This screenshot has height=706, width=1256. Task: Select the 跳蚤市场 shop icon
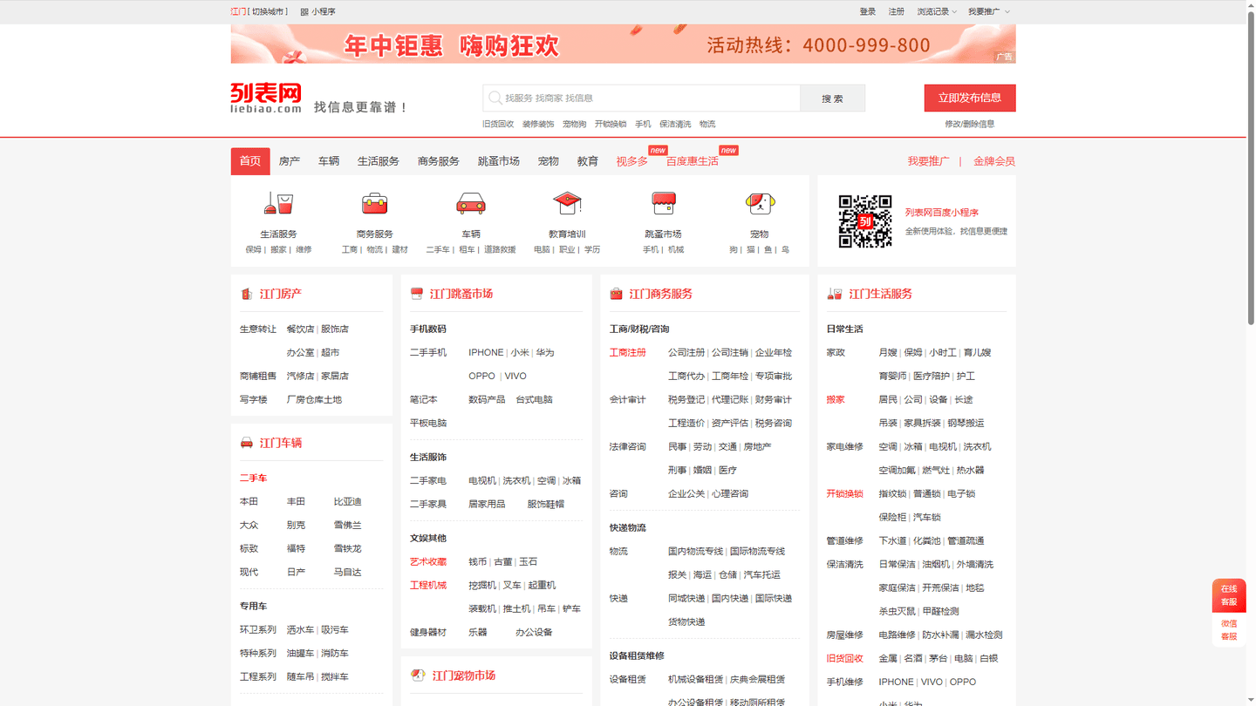pyautogui.click(x=664, y=203)
